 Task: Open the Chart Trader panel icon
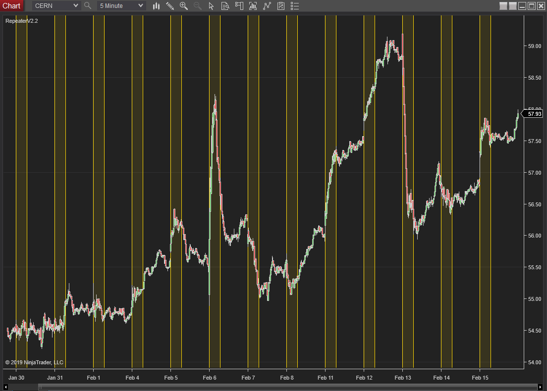[x=239, y=6]
